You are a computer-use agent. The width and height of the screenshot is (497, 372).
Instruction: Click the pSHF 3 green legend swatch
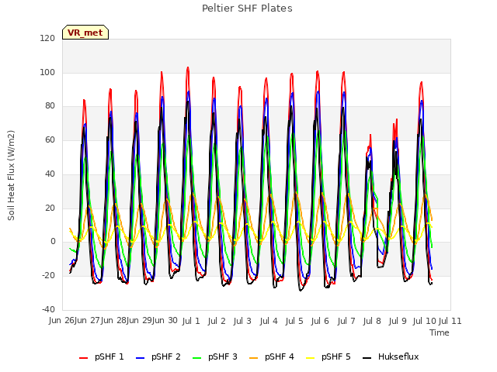click(196, 358)
